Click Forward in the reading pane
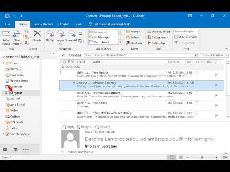Viewport: 230px width, 172px height. point(103,127)
